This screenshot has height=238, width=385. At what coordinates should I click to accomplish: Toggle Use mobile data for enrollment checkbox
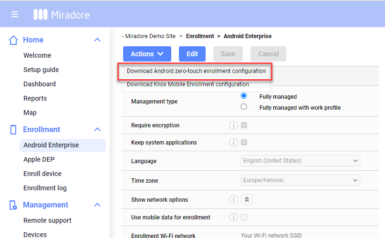click(244, 217)
